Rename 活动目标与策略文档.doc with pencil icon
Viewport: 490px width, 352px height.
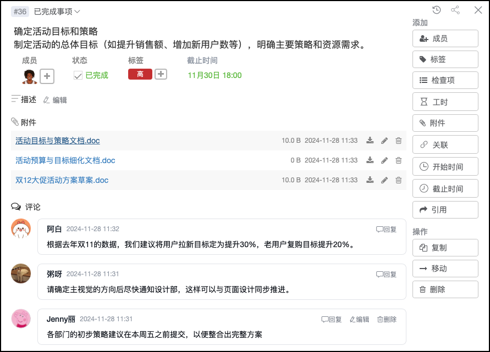coord(384,141)
